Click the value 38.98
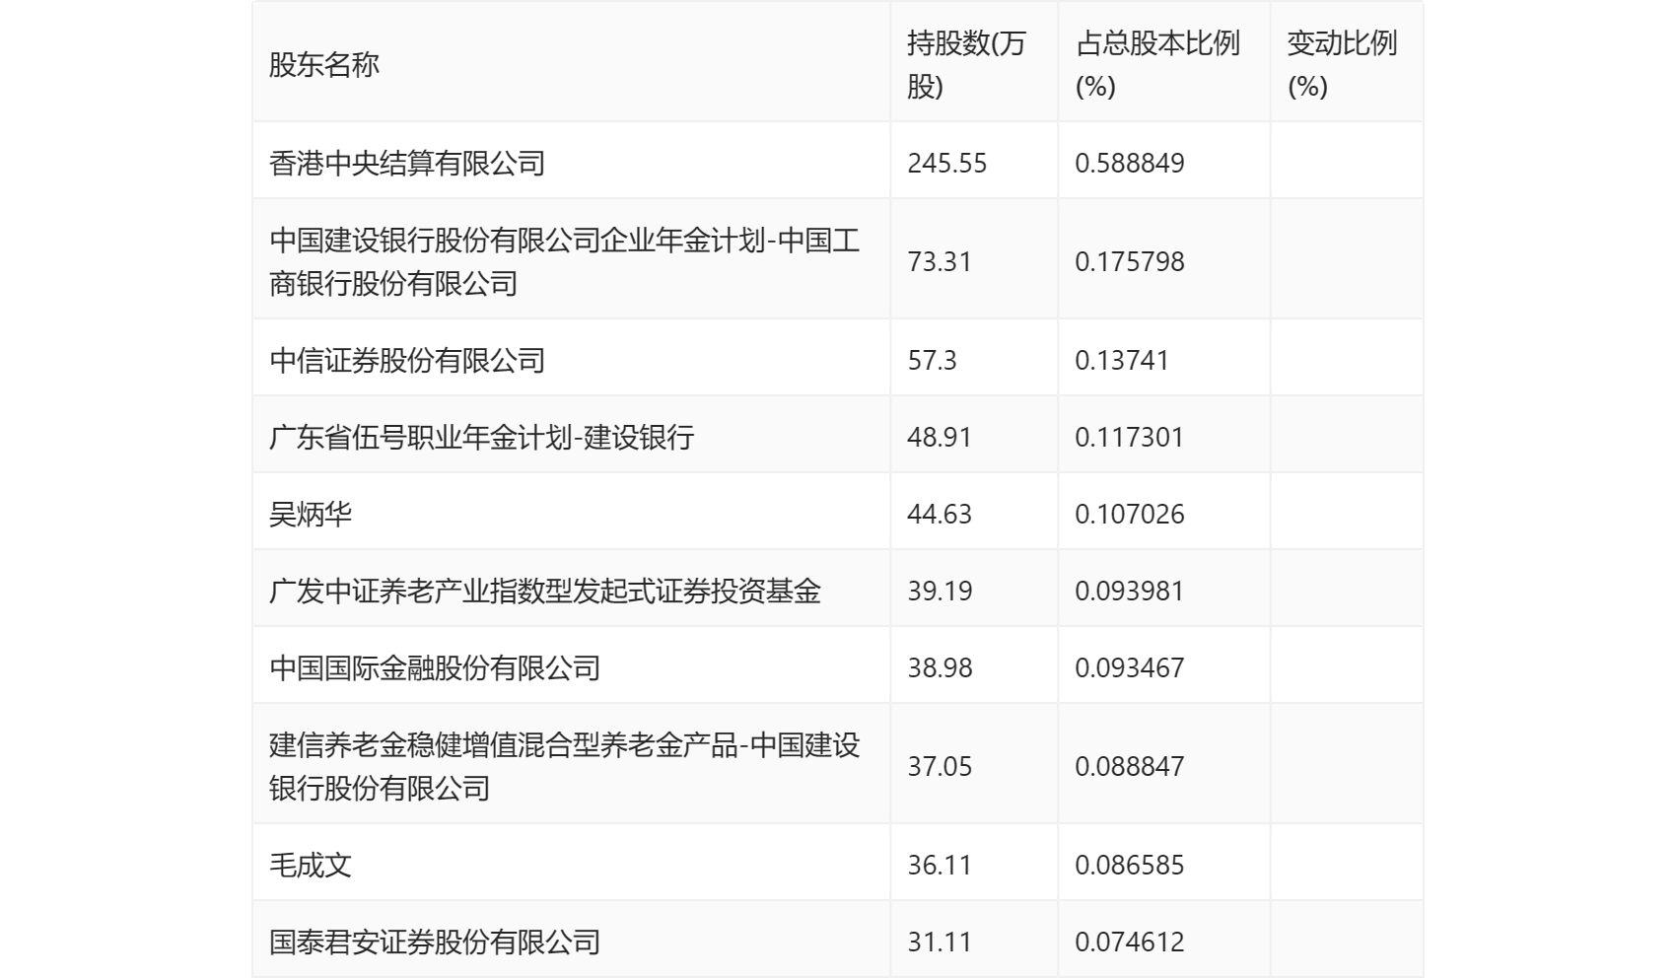Image resolution: width=1676 pixels, height=978 pixels. [940, 667]
